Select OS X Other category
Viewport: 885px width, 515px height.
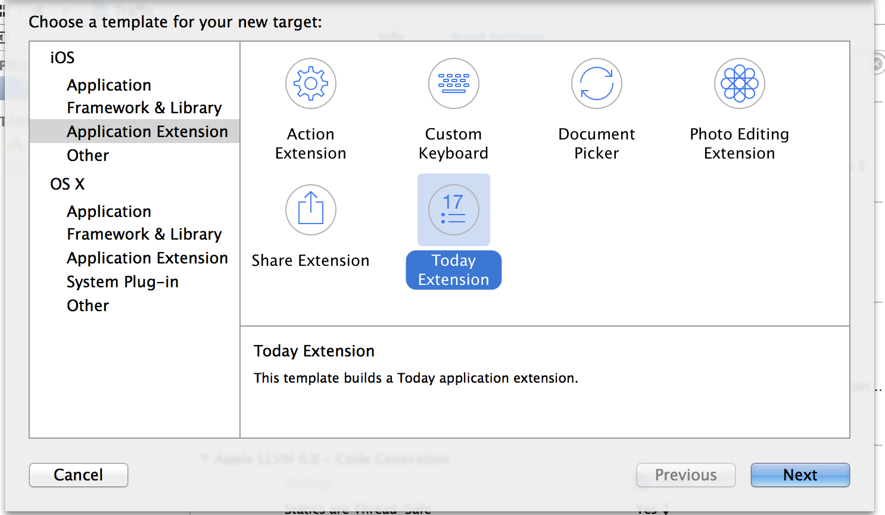pyautogui.click(x=88, y=306)
